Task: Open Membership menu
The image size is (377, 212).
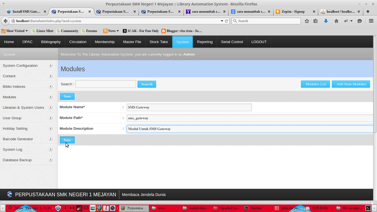Action: click(x=105, y=42)
